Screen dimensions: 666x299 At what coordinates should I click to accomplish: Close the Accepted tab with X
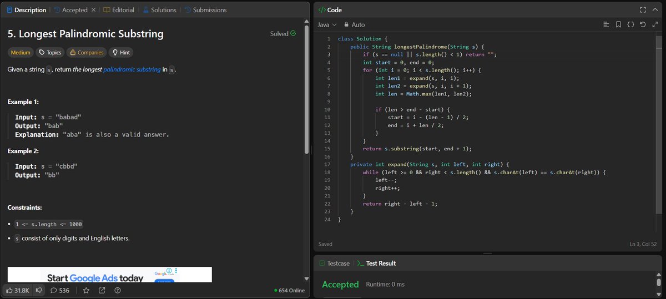coord(93,10)
